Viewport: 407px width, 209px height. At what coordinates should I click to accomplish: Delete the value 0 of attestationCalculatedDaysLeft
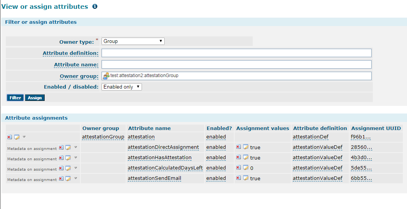pos(238,168)
